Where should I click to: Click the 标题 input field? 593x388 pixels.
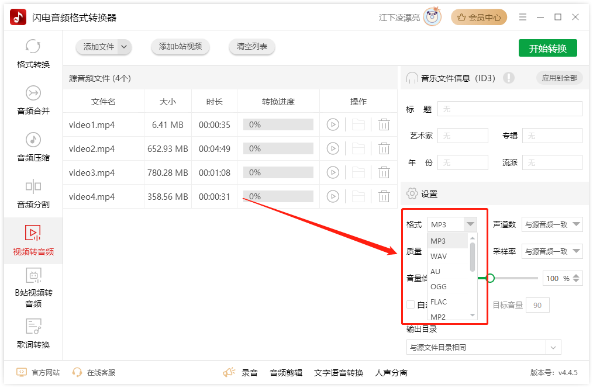pos(509,109)
